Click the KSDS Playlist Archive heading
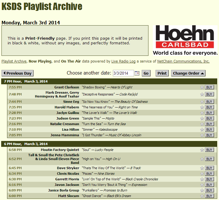The image size is (219, 200). pos(42,6)
